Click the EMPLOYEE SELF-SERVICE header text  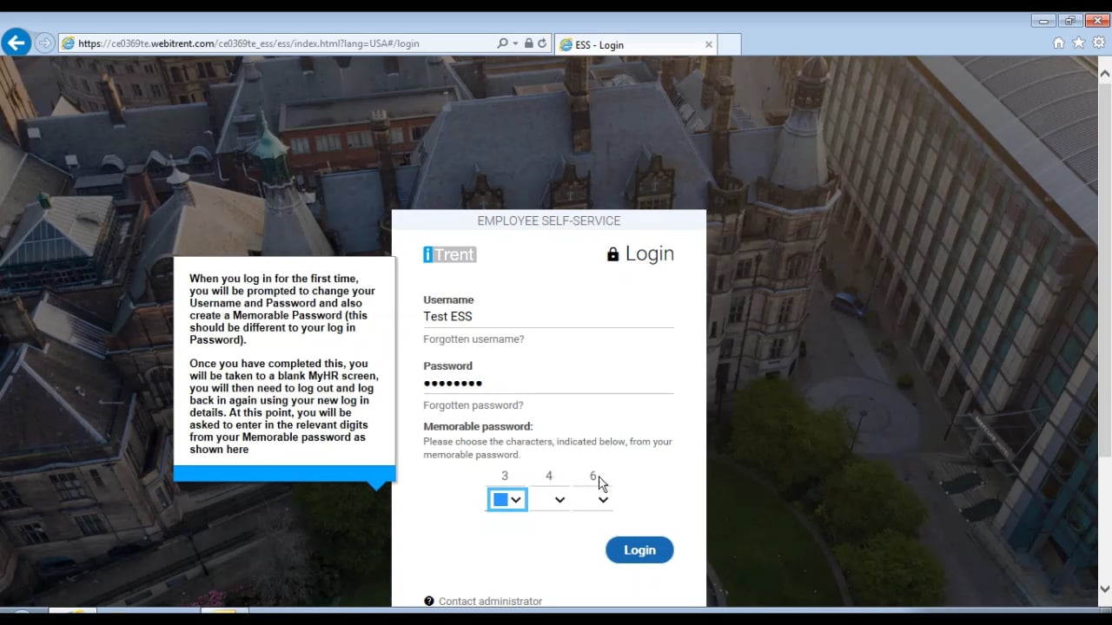coord(549,221)
